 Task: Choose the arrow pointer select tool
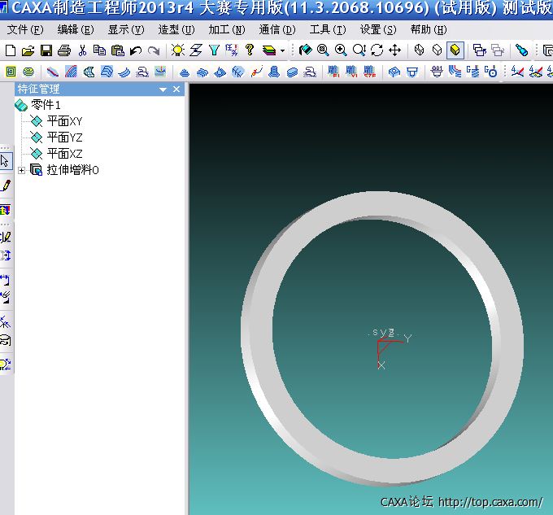click(5, 161)
